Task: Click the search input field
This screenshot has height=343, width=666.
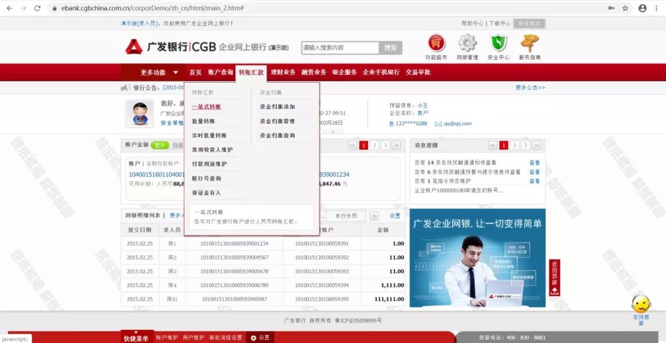Action: (x=340, y=48)
